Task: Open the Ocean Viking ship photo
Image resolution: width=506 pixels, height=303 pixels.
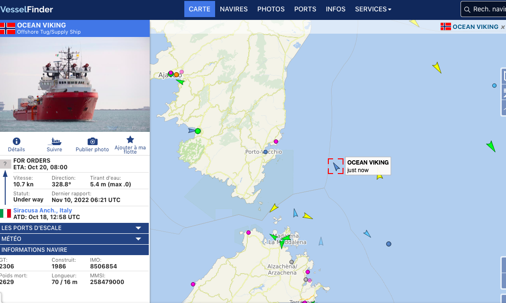Action: (74, 84)
